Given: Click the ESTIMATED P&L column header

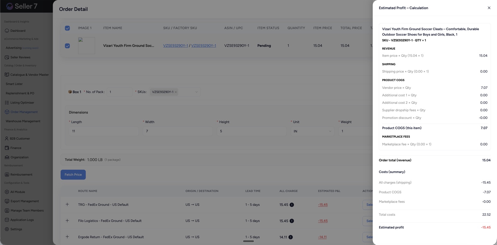Looking at the screenshot, I should coord(329,191).
